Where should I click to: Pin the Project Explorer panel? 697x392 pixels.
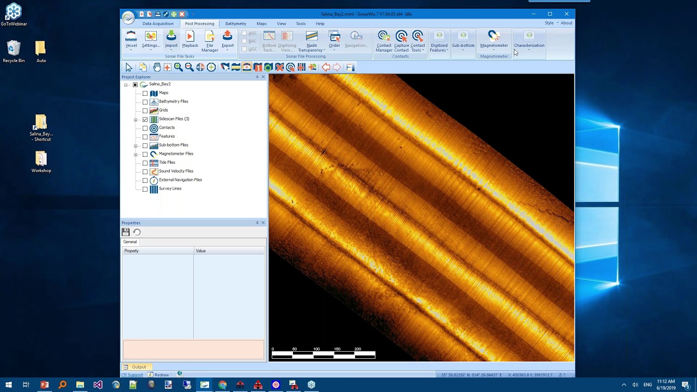click(x=257, y=77)
